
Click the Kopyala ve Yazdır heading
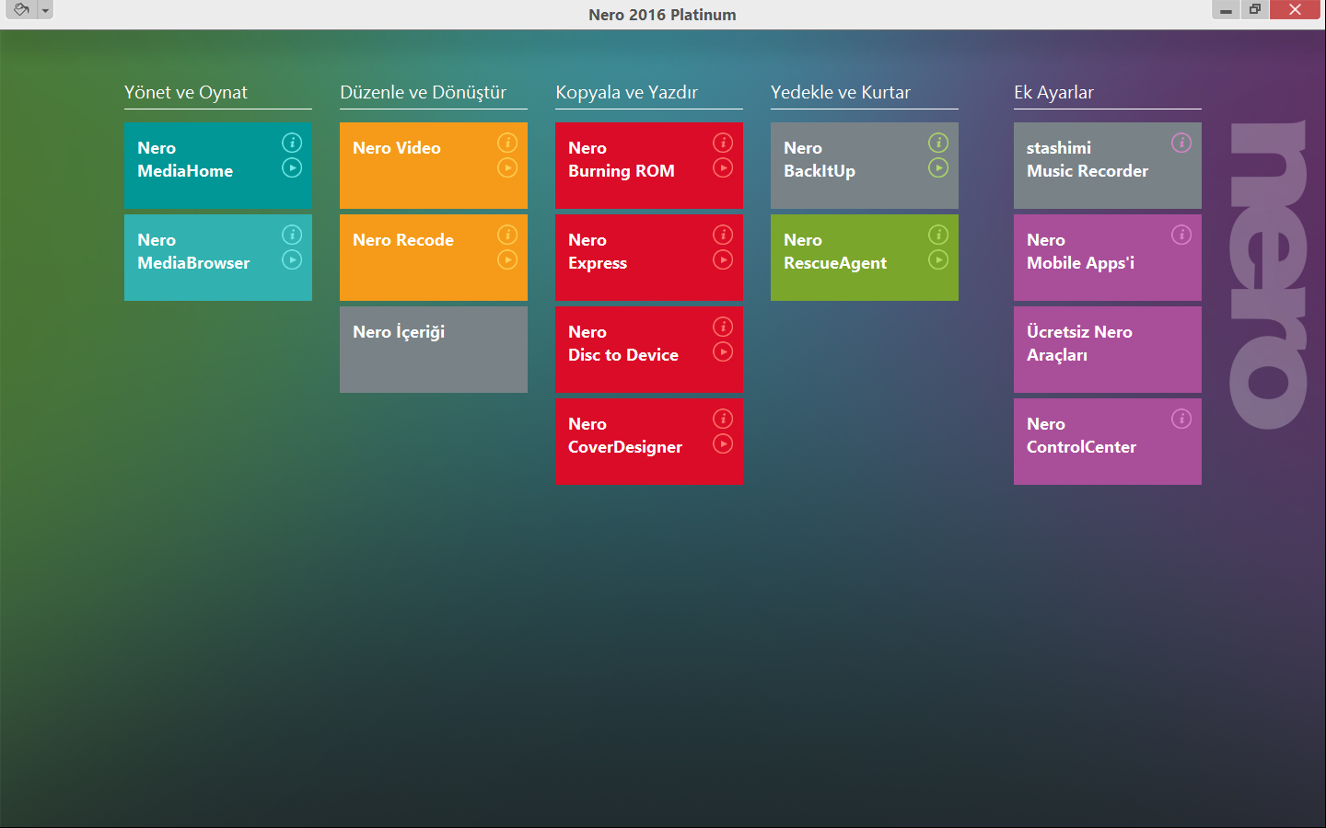627,92
